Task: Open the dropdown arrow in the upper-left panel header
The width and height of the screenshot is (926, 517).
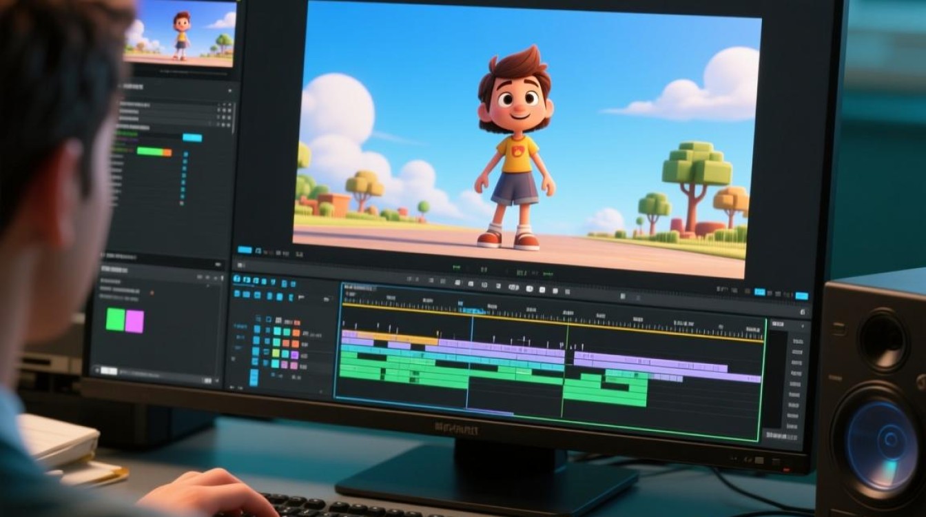Action: click(230, 89)
